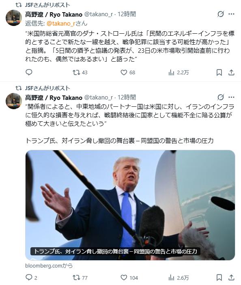Open bloomberg.comから source link
Image resolution: width=241 pixels, height=285 pixels.
click(x=49, y=266)
